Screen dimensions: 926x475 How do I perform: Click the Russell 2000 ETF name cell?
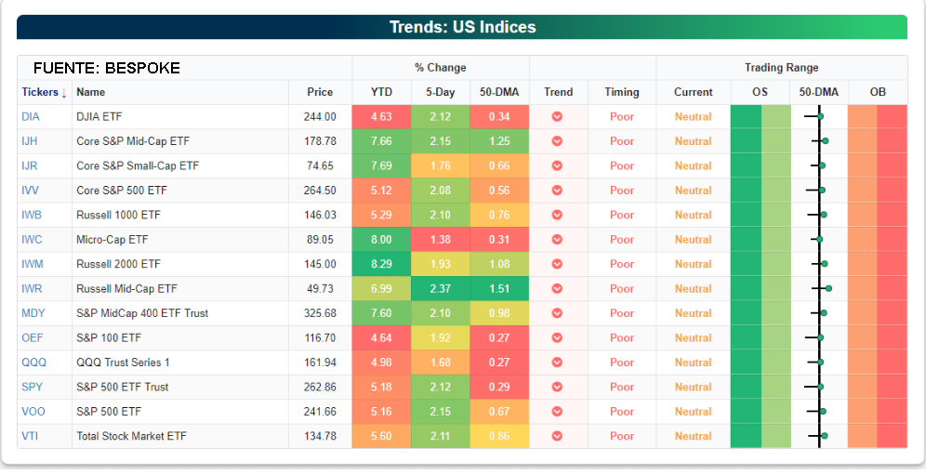(x=118, y=264)
